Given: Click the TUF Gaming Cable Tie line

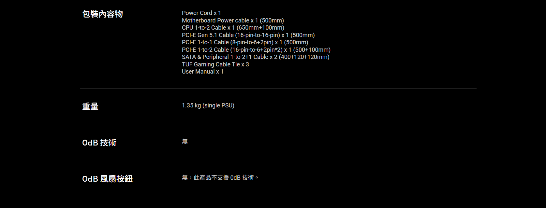Looking at the screenshot, I should coord(215,64).
